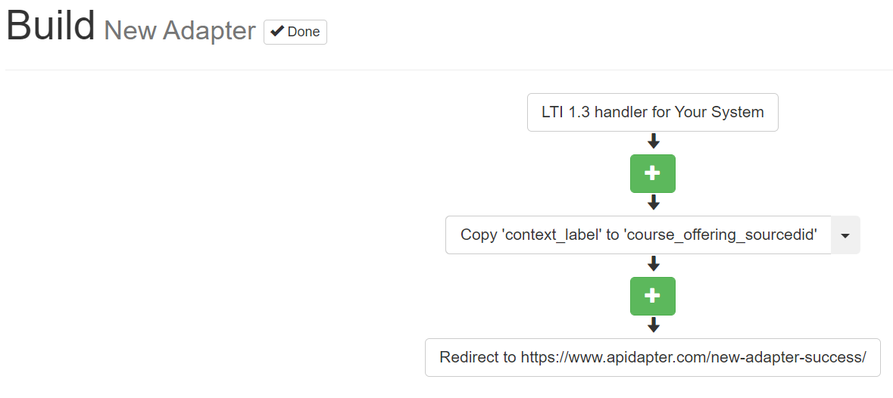The height and width of the screenshot is (398, 893).
Task: Add a step before the Redirect action
Action: click(652, 296)
